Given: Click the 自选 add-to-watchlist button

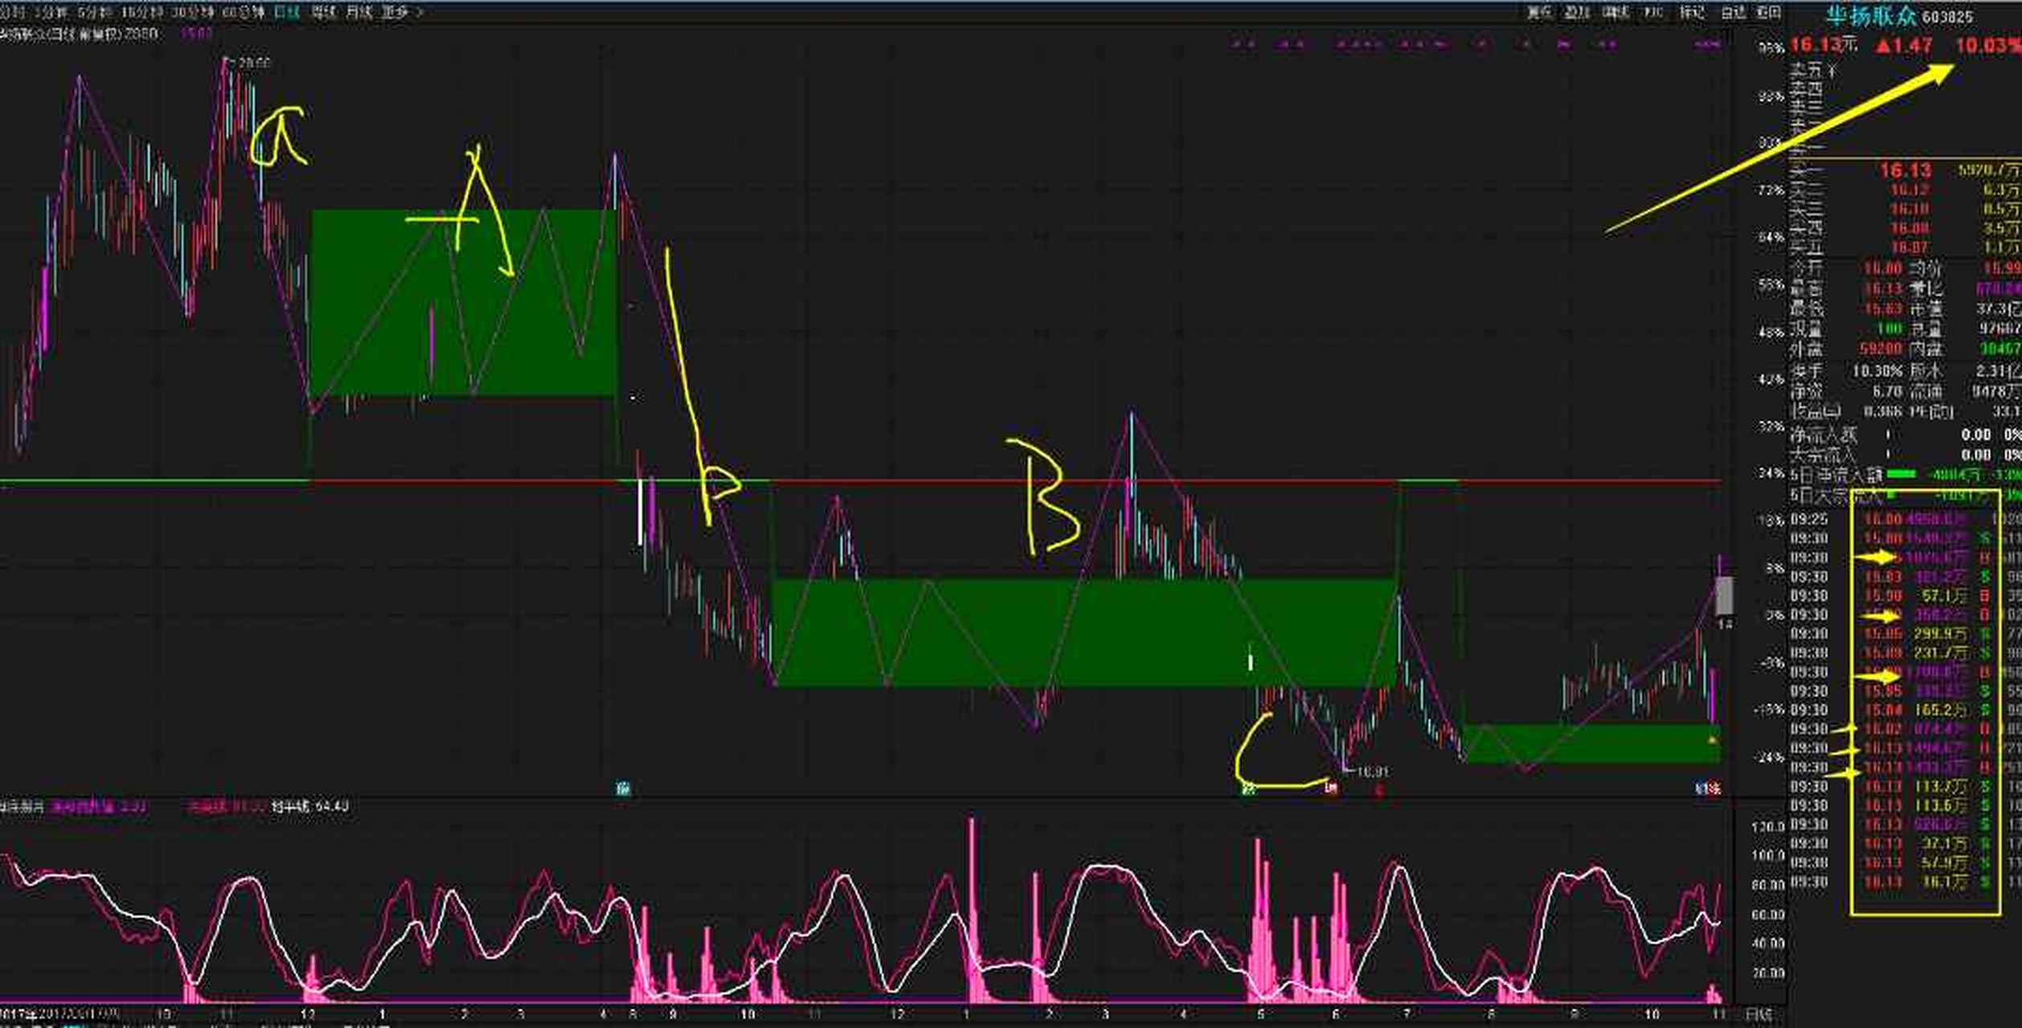Looking at the screenshot, I should coord(1734,13).
